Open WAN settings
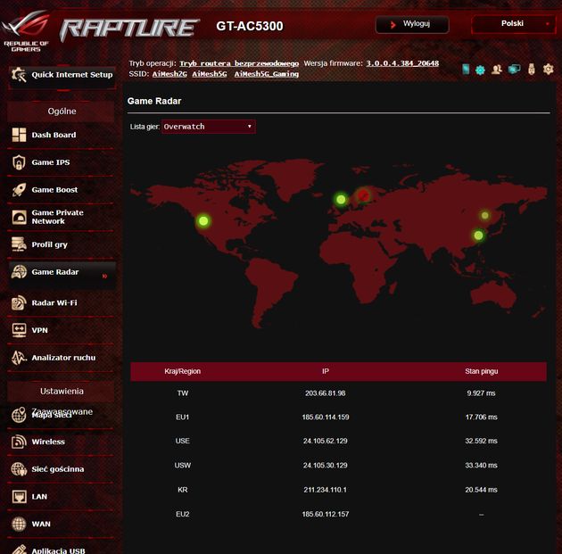The image size is (562, 554). point(61,524)
